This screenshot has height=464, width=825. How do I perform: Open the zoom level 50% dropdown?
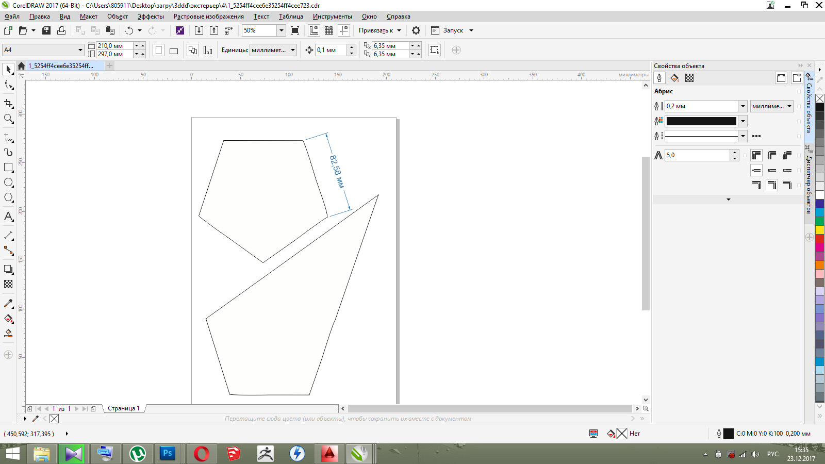282,30
